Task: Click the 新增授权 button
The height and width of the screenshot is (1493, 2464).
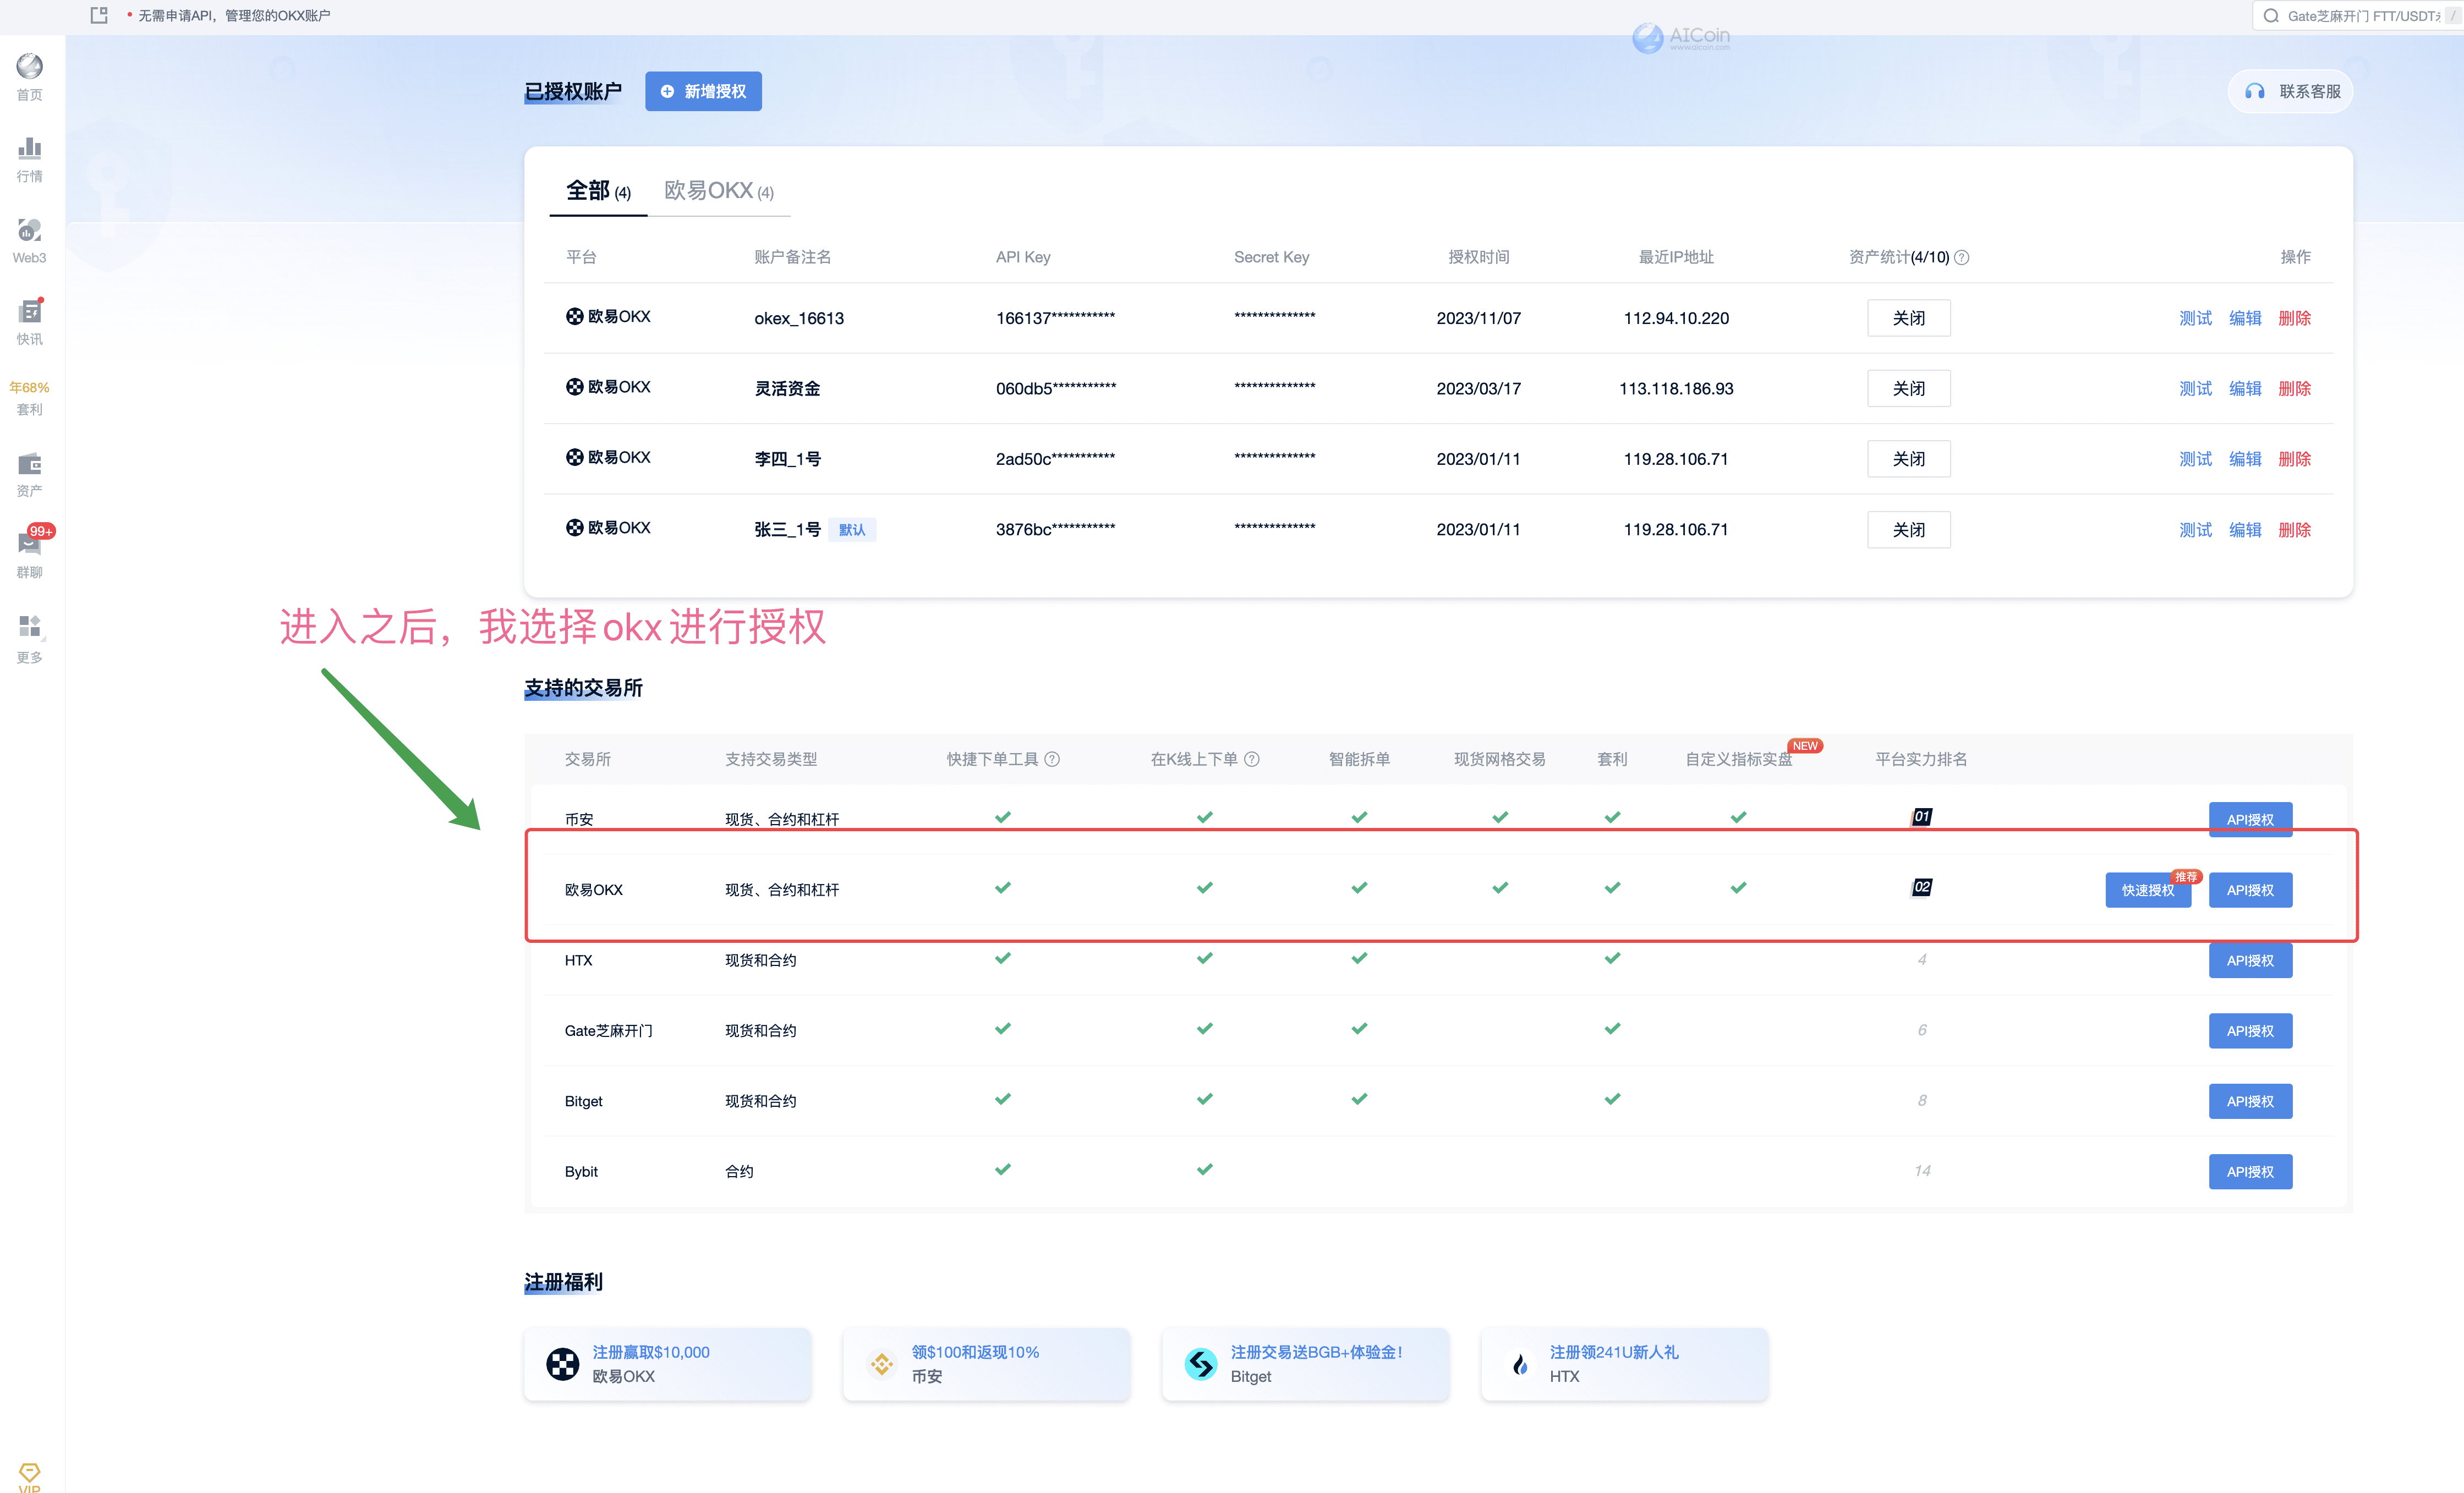Action: point(703,91)
